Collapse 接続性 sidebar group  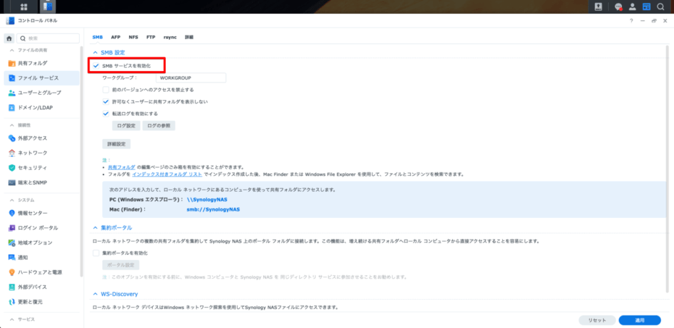12,125
